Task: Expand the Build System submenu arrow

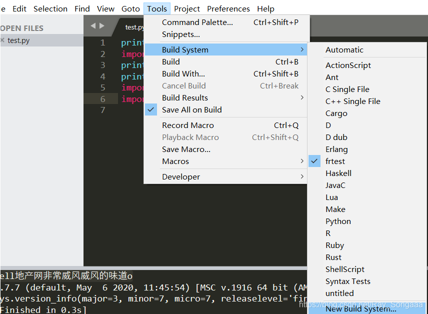Action: pyautogui.click(x=302, y=49)
